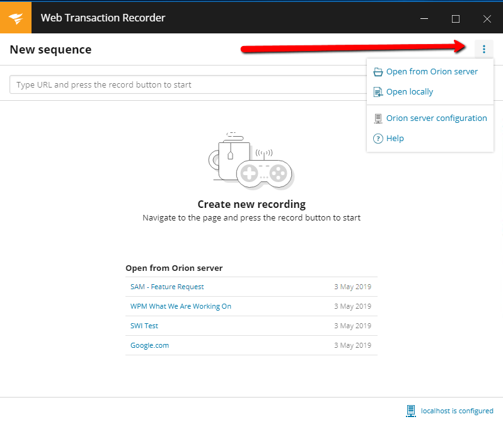Close the Web Transaction Recorder window
The height and width of the screenshot is (424, 503).
click(487, 19)
